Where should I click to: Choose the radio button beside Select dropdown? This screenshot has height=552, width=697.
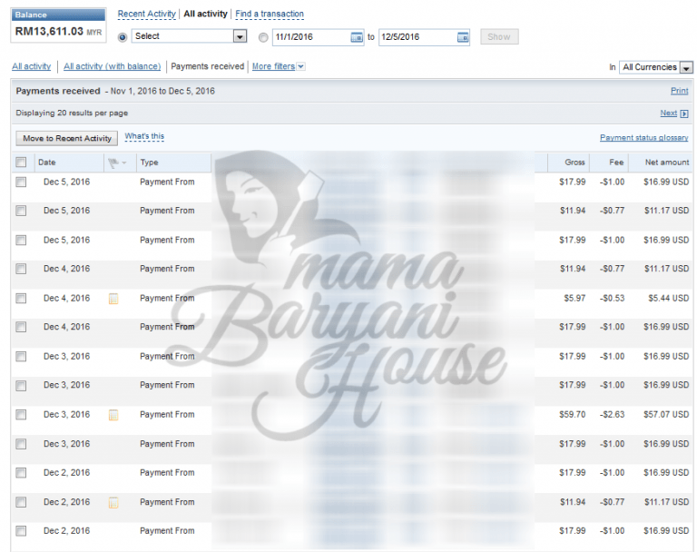tap(123, 37)
